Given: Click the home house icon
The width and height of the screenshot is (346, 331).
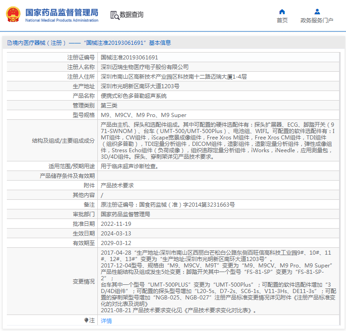Looking at the screenshot, I should 282,11.
